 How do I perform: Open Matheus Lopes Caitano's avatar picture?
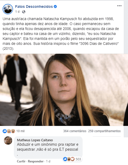click(8, 140)
